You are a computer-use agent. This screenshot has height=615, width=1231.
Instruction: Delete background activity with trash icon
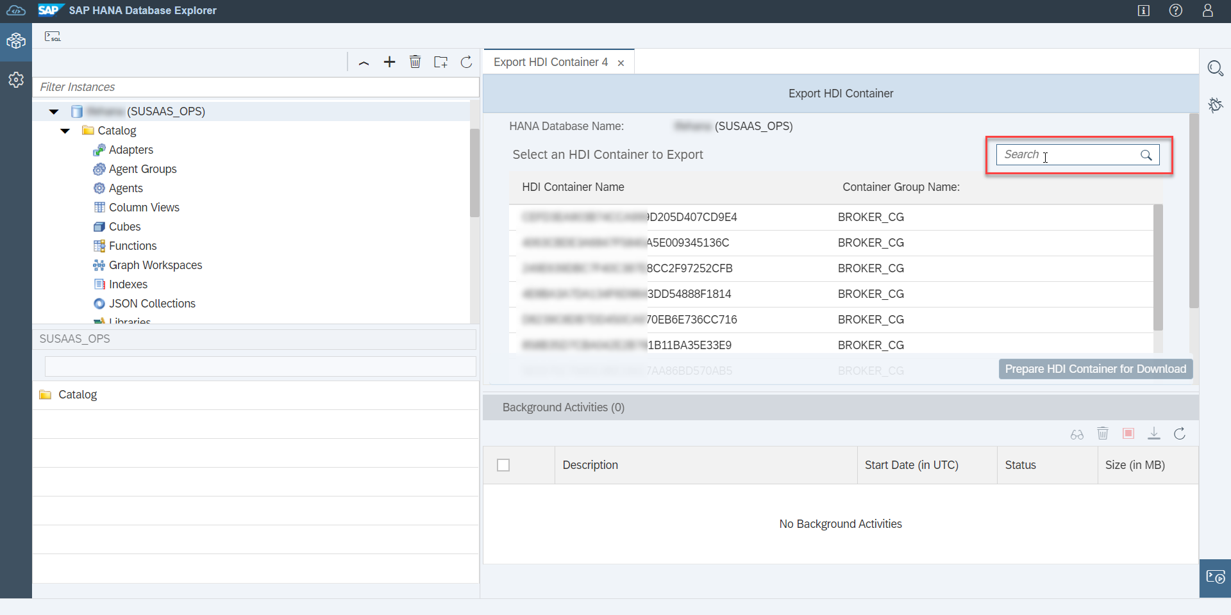1103,434
